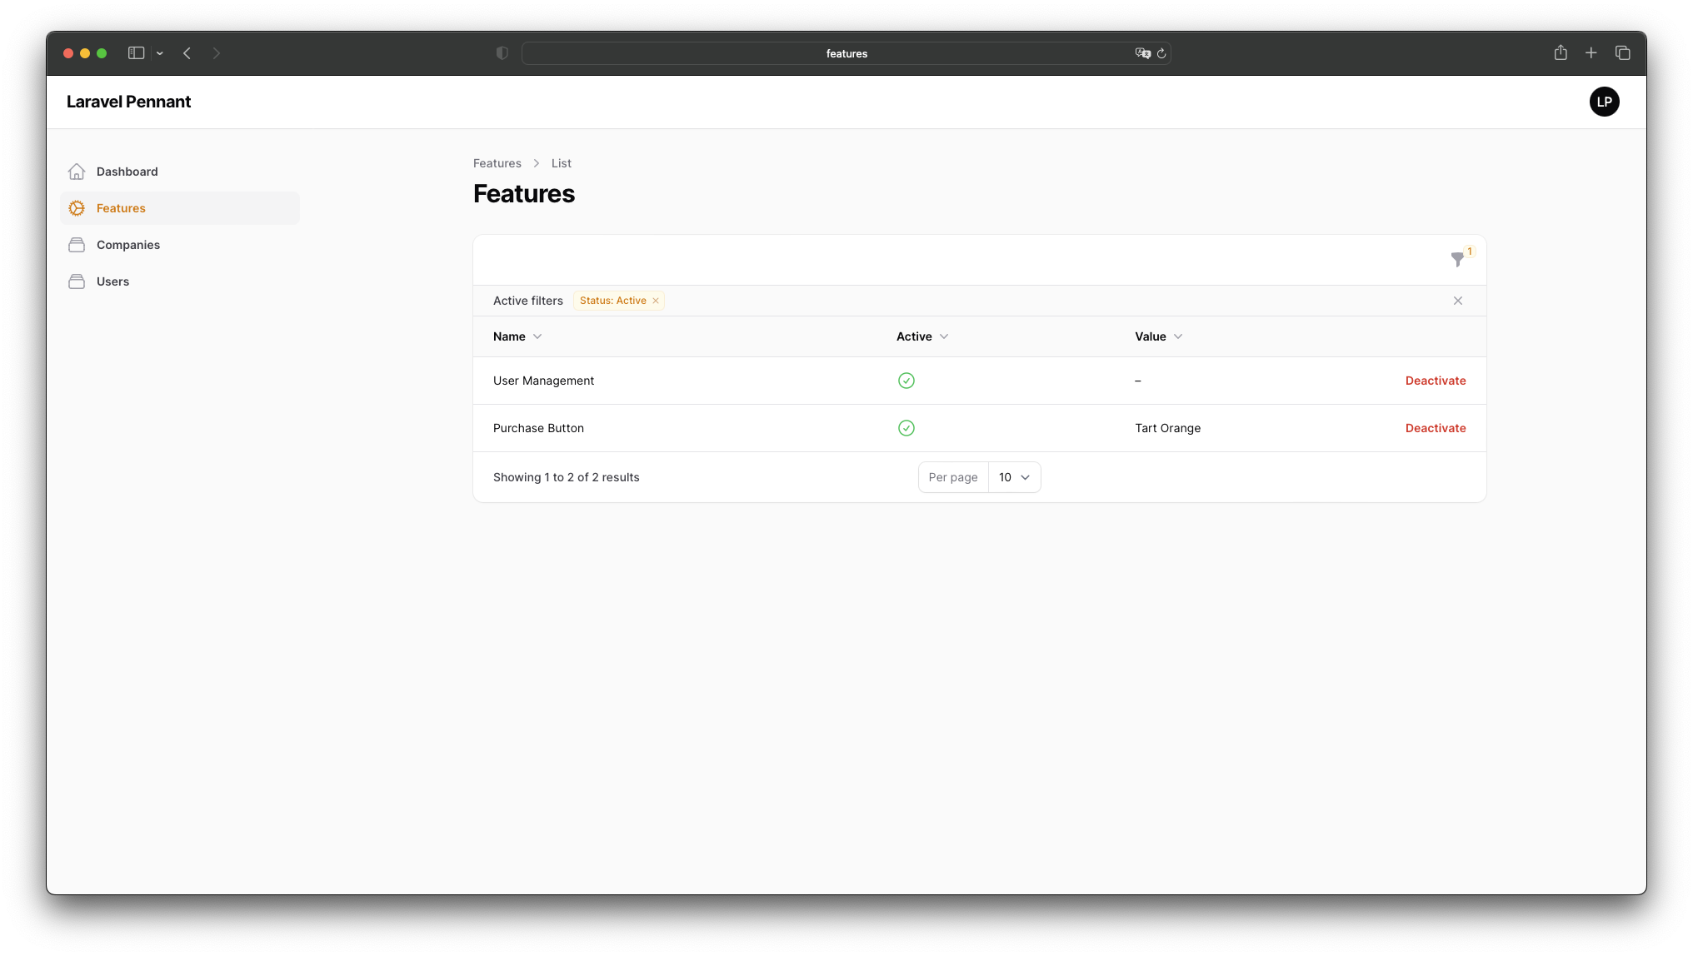Viewport: 1693px width, 956px height.
Task: Open the table filter funnel icon
Action: (1456, 260)
